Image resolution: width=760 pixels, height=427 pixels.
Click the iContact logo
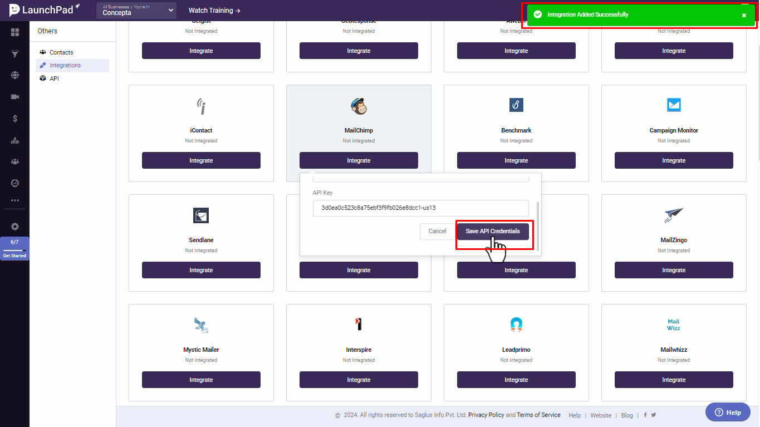[201, 105]
